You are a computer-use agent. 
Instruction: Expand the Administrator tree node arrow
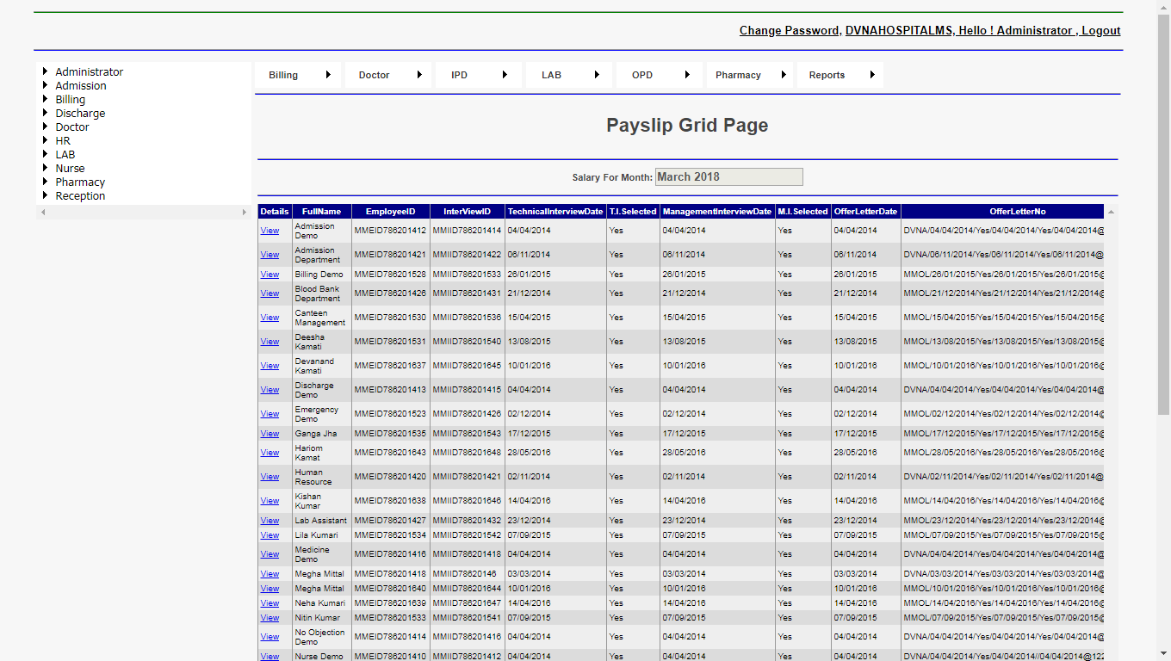[x=45, y=71]
